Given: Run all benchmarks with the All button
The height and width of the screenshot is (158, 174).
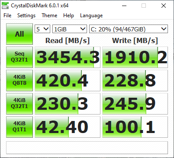Looking at the screenshot, I should tap(19, 34).
